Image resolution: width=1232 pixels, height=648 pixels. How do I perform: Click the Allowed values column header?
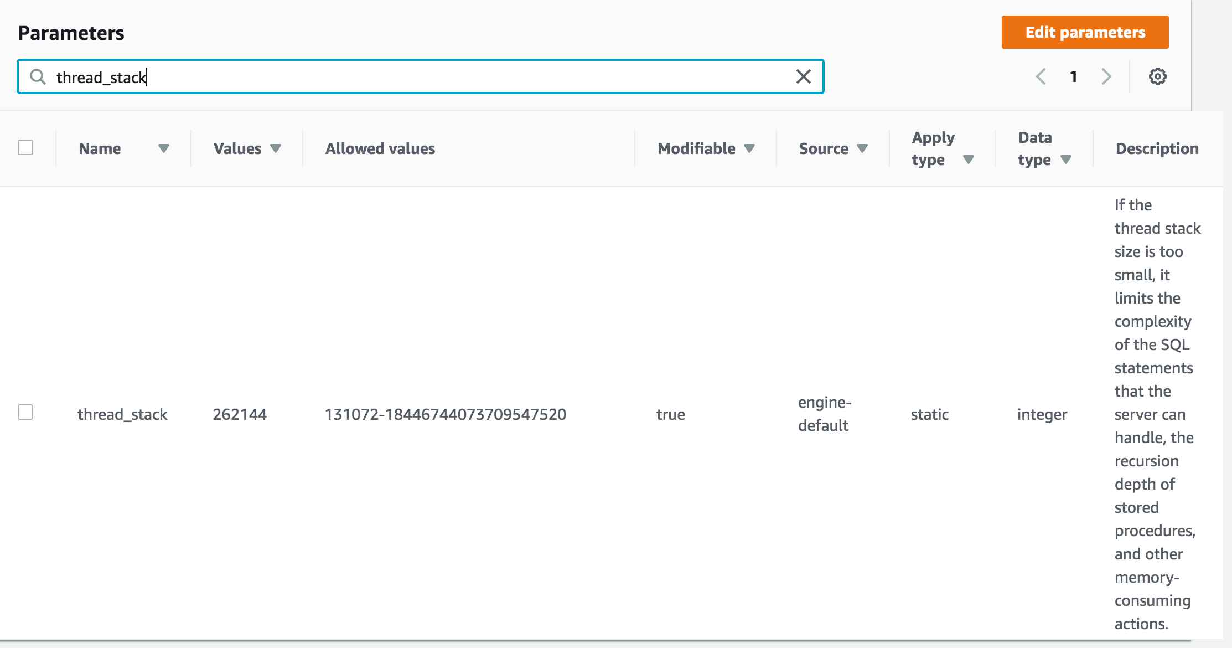point(380,148)
